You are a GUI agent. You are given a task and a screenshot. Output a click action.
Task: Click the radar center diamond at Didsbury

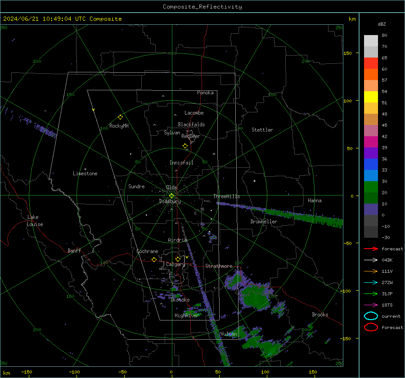(x=171, y=196)
